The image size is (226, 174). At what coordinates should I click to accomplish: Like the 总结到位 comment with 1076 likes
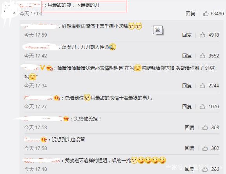point(202,106)
